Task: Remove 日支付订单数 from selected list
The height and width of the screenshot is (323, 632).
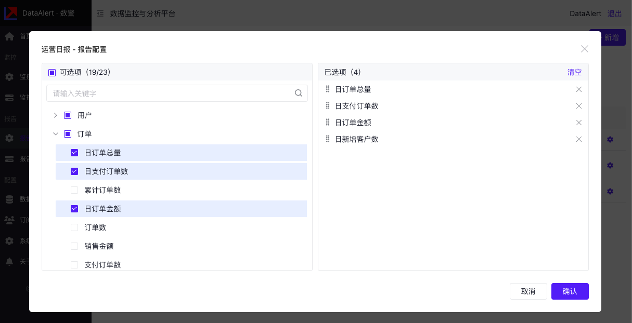Action: [x=578, y=106]
